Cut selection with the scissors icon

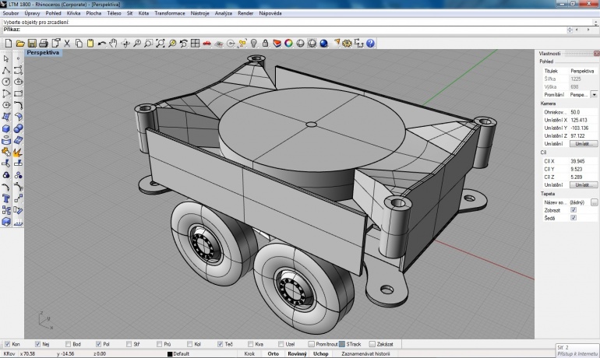[x=67, y=43]
